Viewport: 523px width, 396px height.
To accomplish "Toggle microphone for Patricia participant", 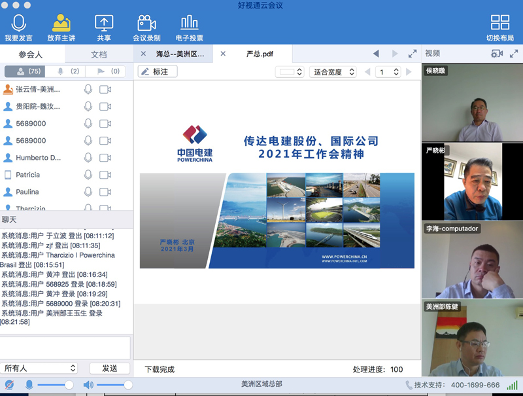I will [88, 175].
